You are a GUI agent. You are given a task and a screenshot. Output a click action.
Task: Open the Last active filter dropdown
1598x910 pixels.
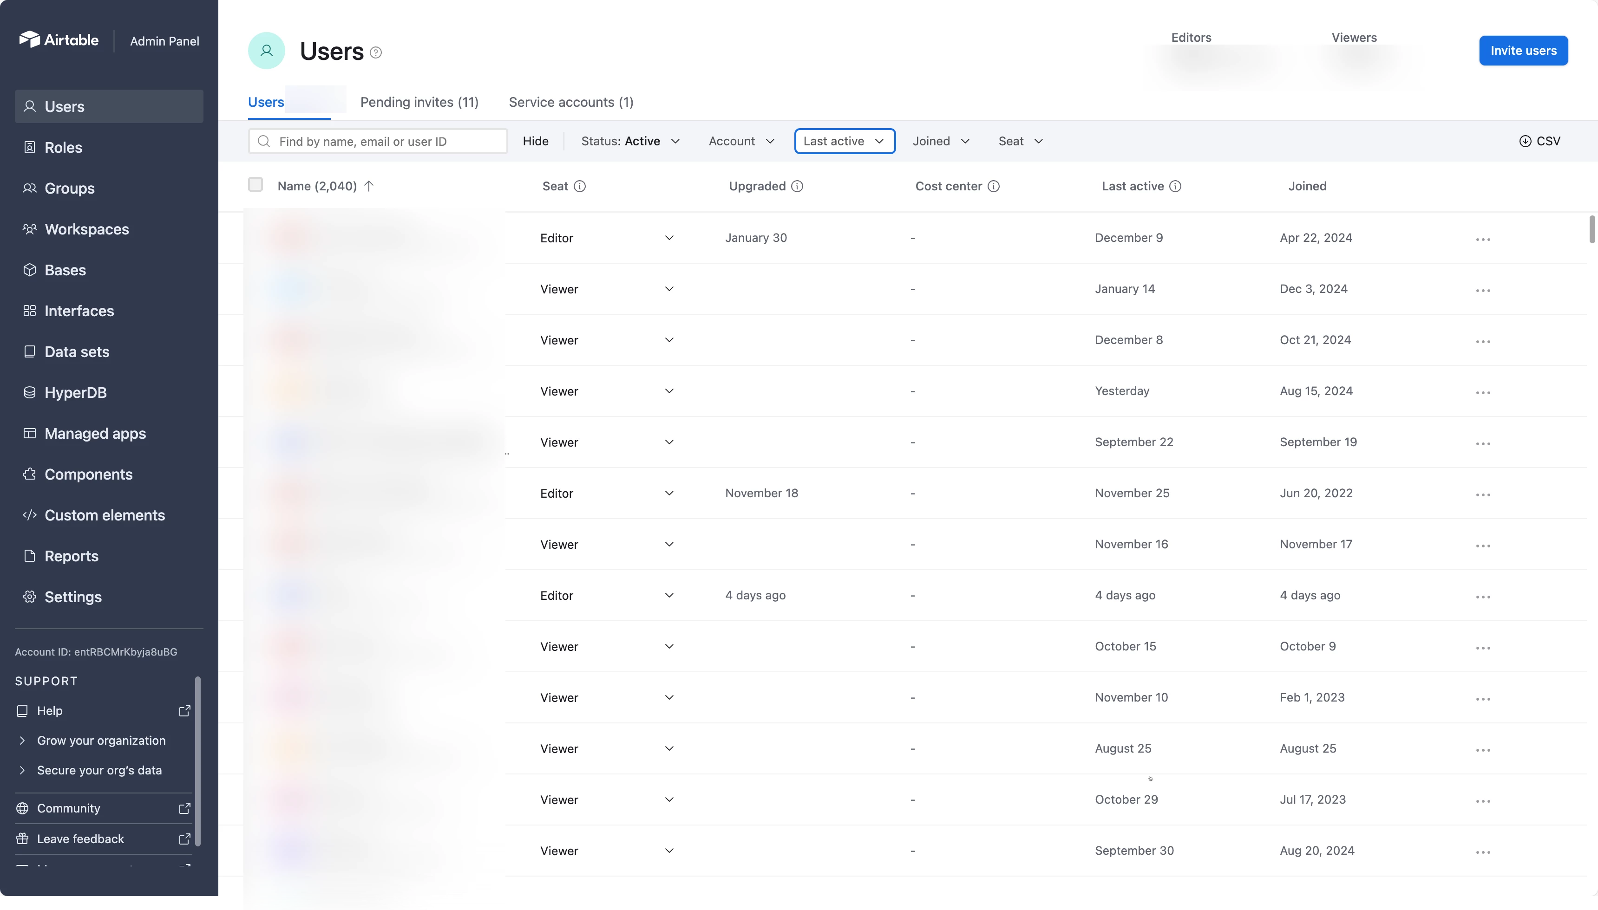click(844, 141)
